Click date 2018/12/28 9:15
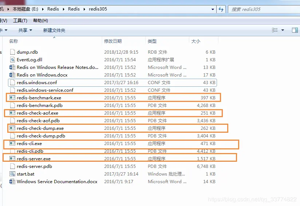 (121, 52)
